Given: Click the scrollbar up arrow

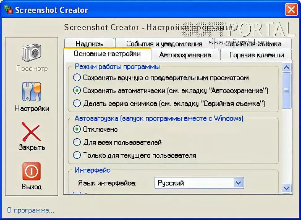Looking at the screenshot, I should 286,67.
